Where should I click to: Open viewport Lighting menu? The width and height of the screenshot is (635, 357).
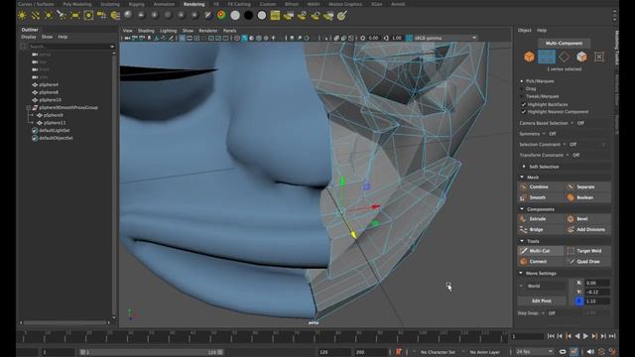coord(168,31)
